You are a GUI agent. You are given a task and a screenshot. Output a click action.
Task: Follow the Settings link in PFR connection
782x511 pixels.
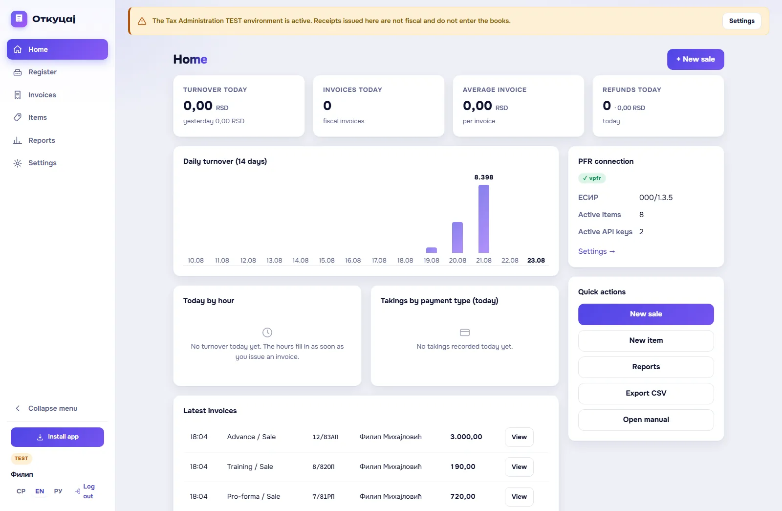click(596, 251)
